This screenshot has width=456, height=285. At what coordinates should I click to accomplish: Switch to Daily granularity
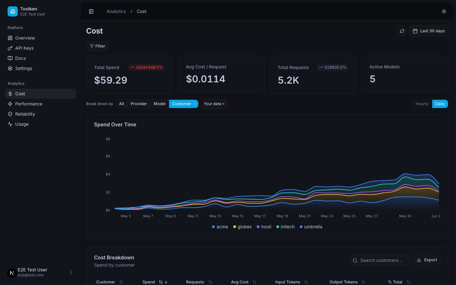440,104
